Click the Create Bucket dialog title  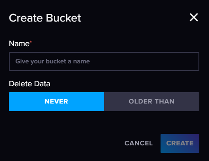[45, 18]
